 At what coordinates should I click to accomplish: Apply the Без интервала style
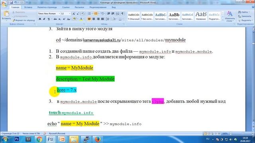(x=147, y=16)
